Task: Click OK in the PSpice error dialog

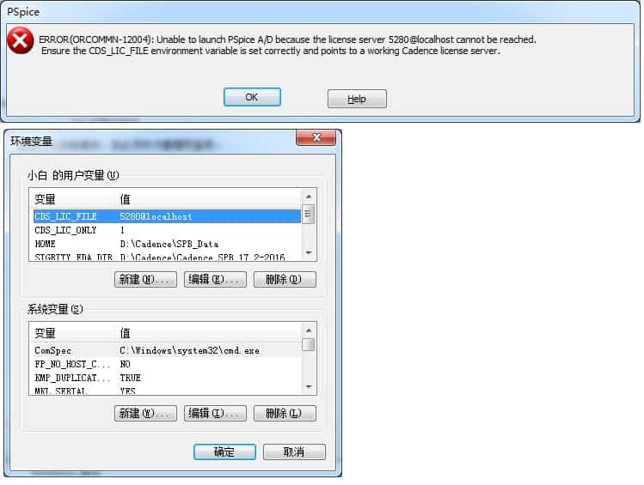Action: tap(252, 97)
